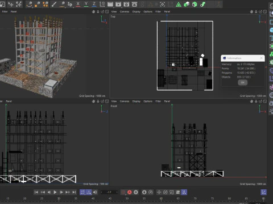Toggle the Z axis lock
Image resolution: width=273 pixels, height=204 pixels.
pyautogui.click(x=94, y=4)
